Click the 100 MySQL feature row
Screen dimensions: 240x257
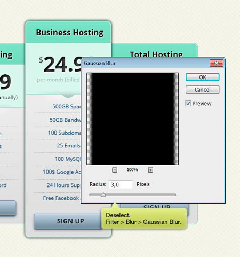pyautogui.click(x=68, y=159)
